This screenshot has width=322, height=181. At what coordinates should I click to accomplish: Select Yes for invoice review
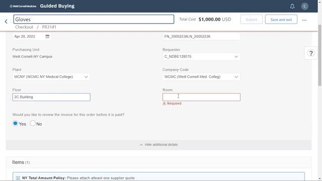15,123
